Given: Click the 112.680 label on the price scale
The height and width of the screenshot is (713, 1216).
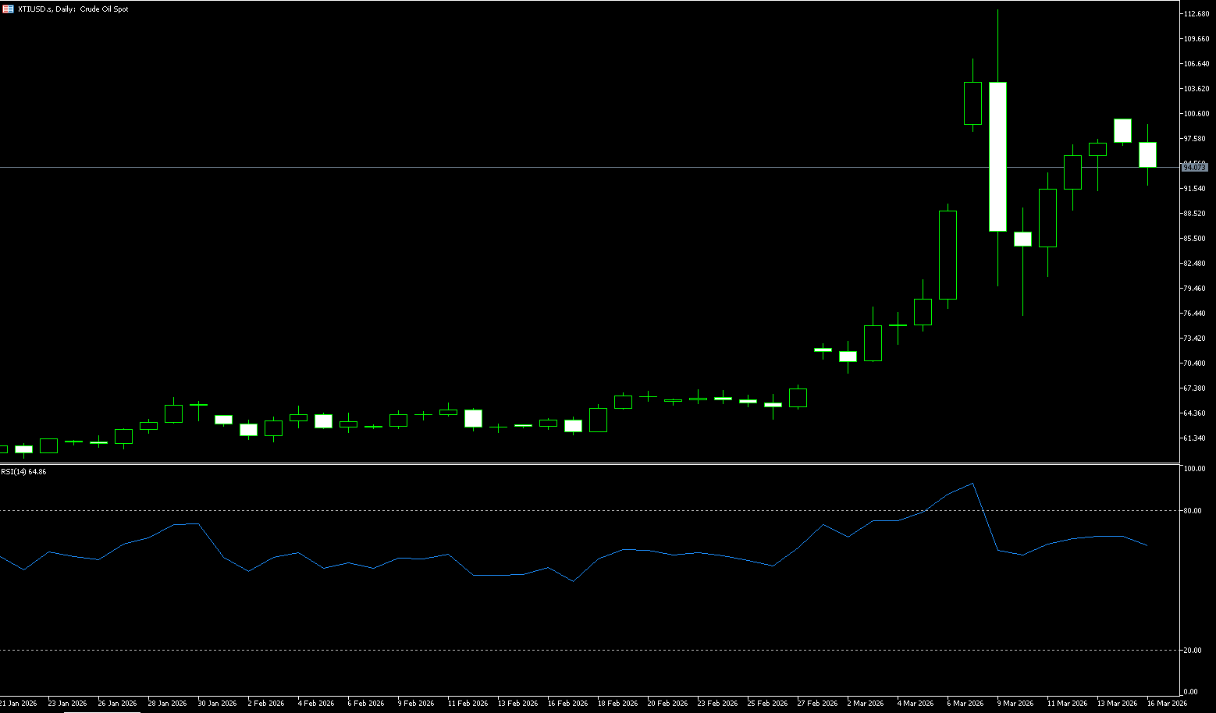Looking at the screenshot, I should click(x=1196, y=14).
